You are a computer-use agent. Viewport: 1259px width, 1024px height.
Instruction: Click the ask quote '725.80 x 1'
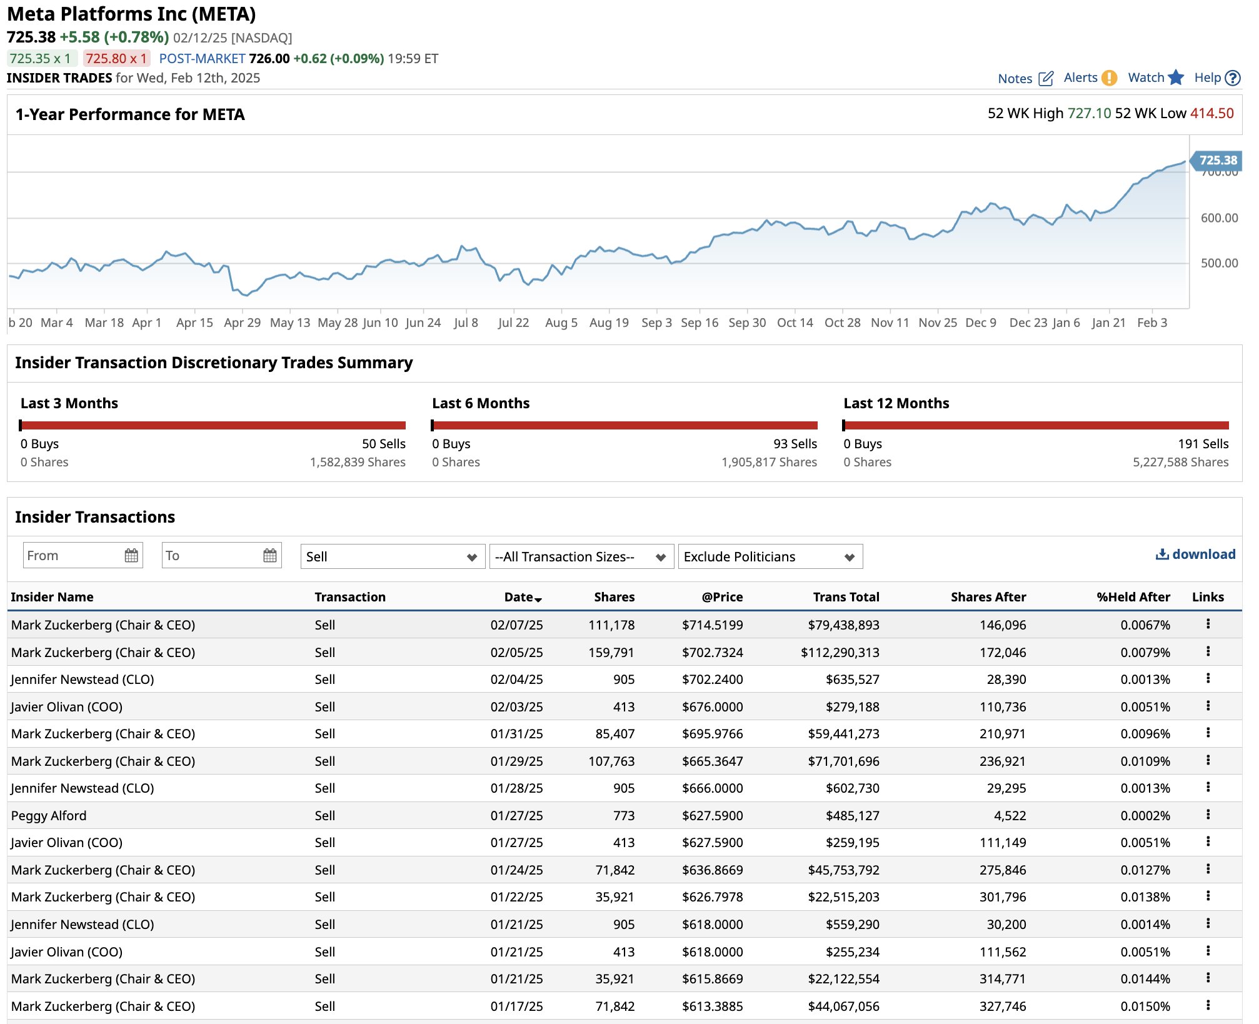tap(116, 58)
